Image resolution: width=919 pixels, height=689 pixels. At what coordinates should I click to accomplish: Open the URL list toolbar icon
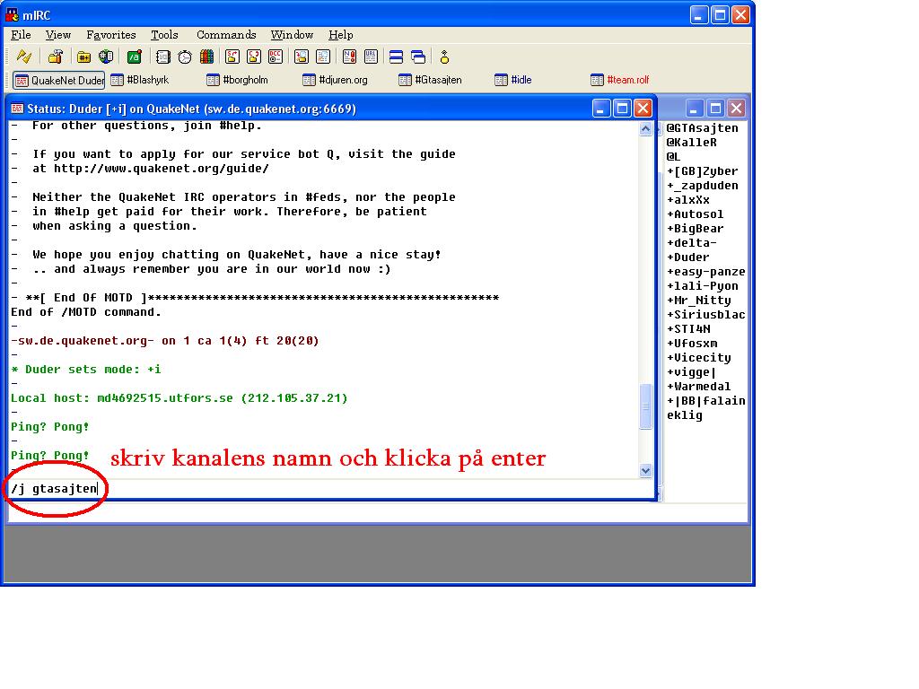pos(371,57)
